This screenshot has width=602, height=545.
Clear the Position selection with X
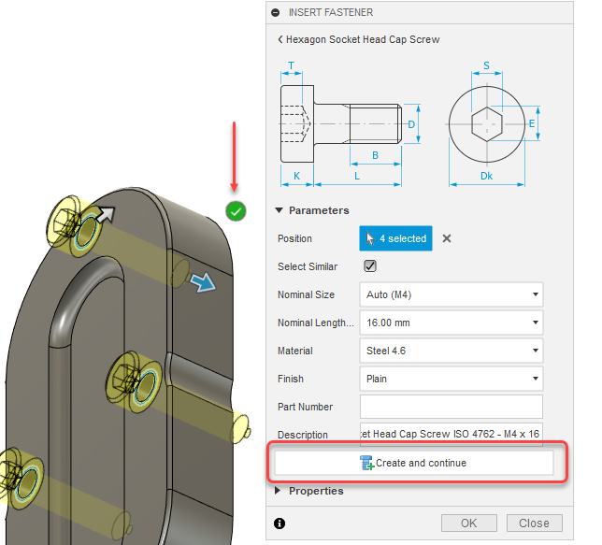(x=447, y=238)
